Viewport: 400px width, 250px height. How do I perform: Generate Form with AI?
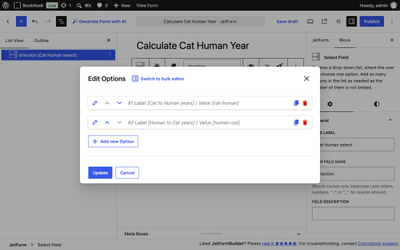pos(99,21)
